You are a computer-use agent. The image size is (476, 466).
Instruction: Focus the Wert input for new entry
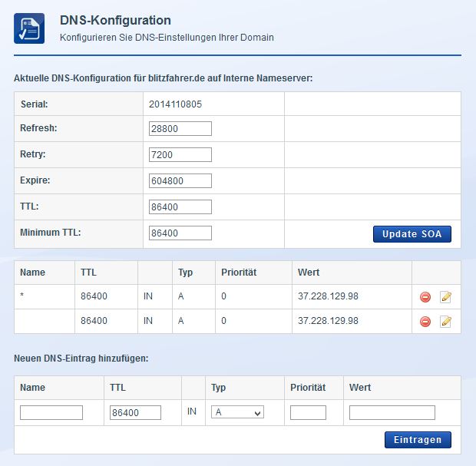pyautogui.click(x=392, y=413)
